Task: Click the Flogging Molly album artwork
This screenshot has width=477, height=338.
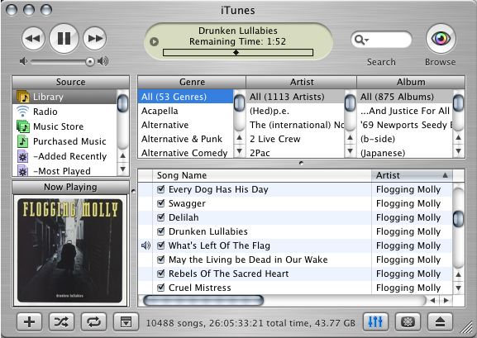Action: tap(70, 250)
